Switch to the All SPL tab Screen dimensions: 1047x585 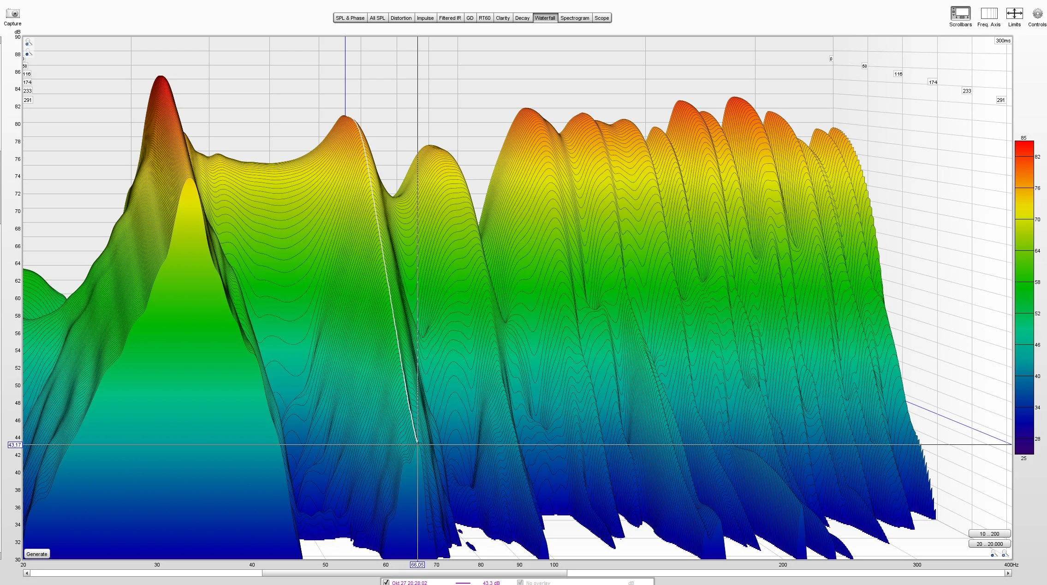[x=377, y=18]
